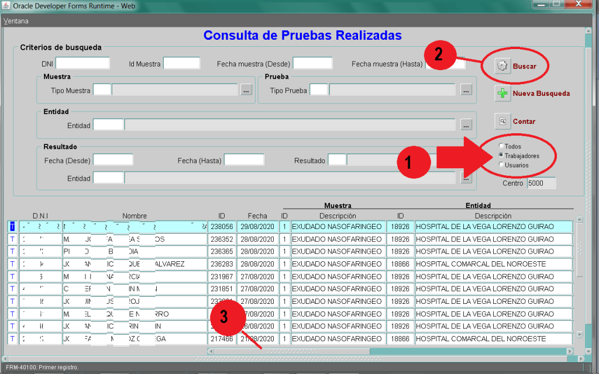This screenshot has width=599, height=374.
Task: Click the Buscar text label
Action: 524,67
